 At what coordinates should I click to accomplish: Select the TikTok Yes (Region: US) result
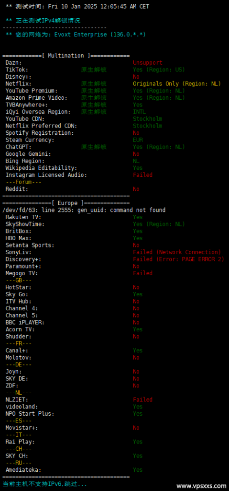pyautogui.click(x=159, y=70)
